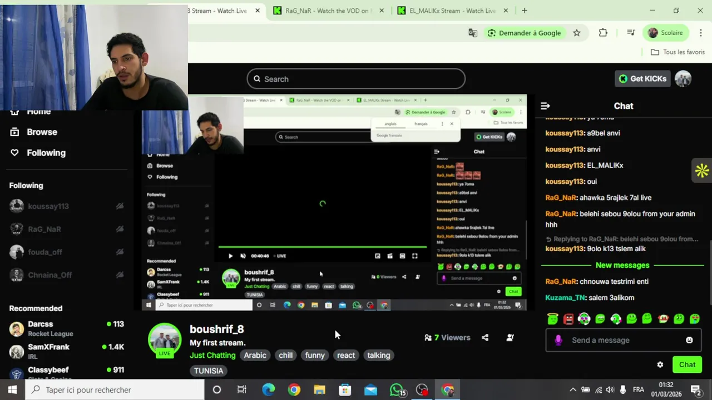Open recommended channel Darcss
The image size is (712, 400).
(67, 328)
